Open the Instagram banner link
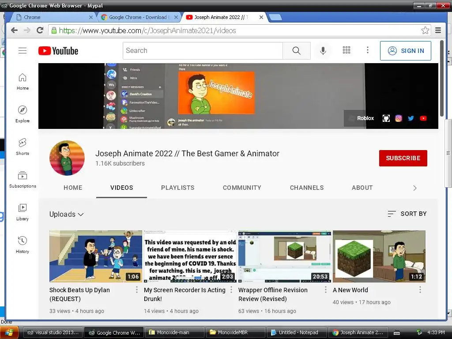This screenshot has height=339, width=452. tap(399, 118)
